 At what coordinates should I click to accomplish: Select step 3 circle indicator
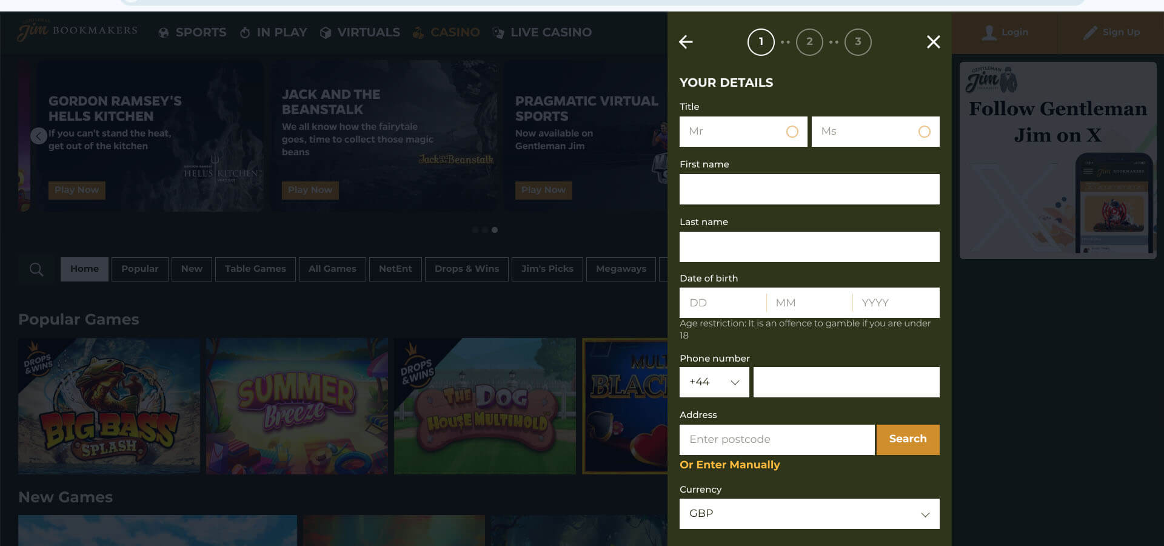[x=858, y=42]
